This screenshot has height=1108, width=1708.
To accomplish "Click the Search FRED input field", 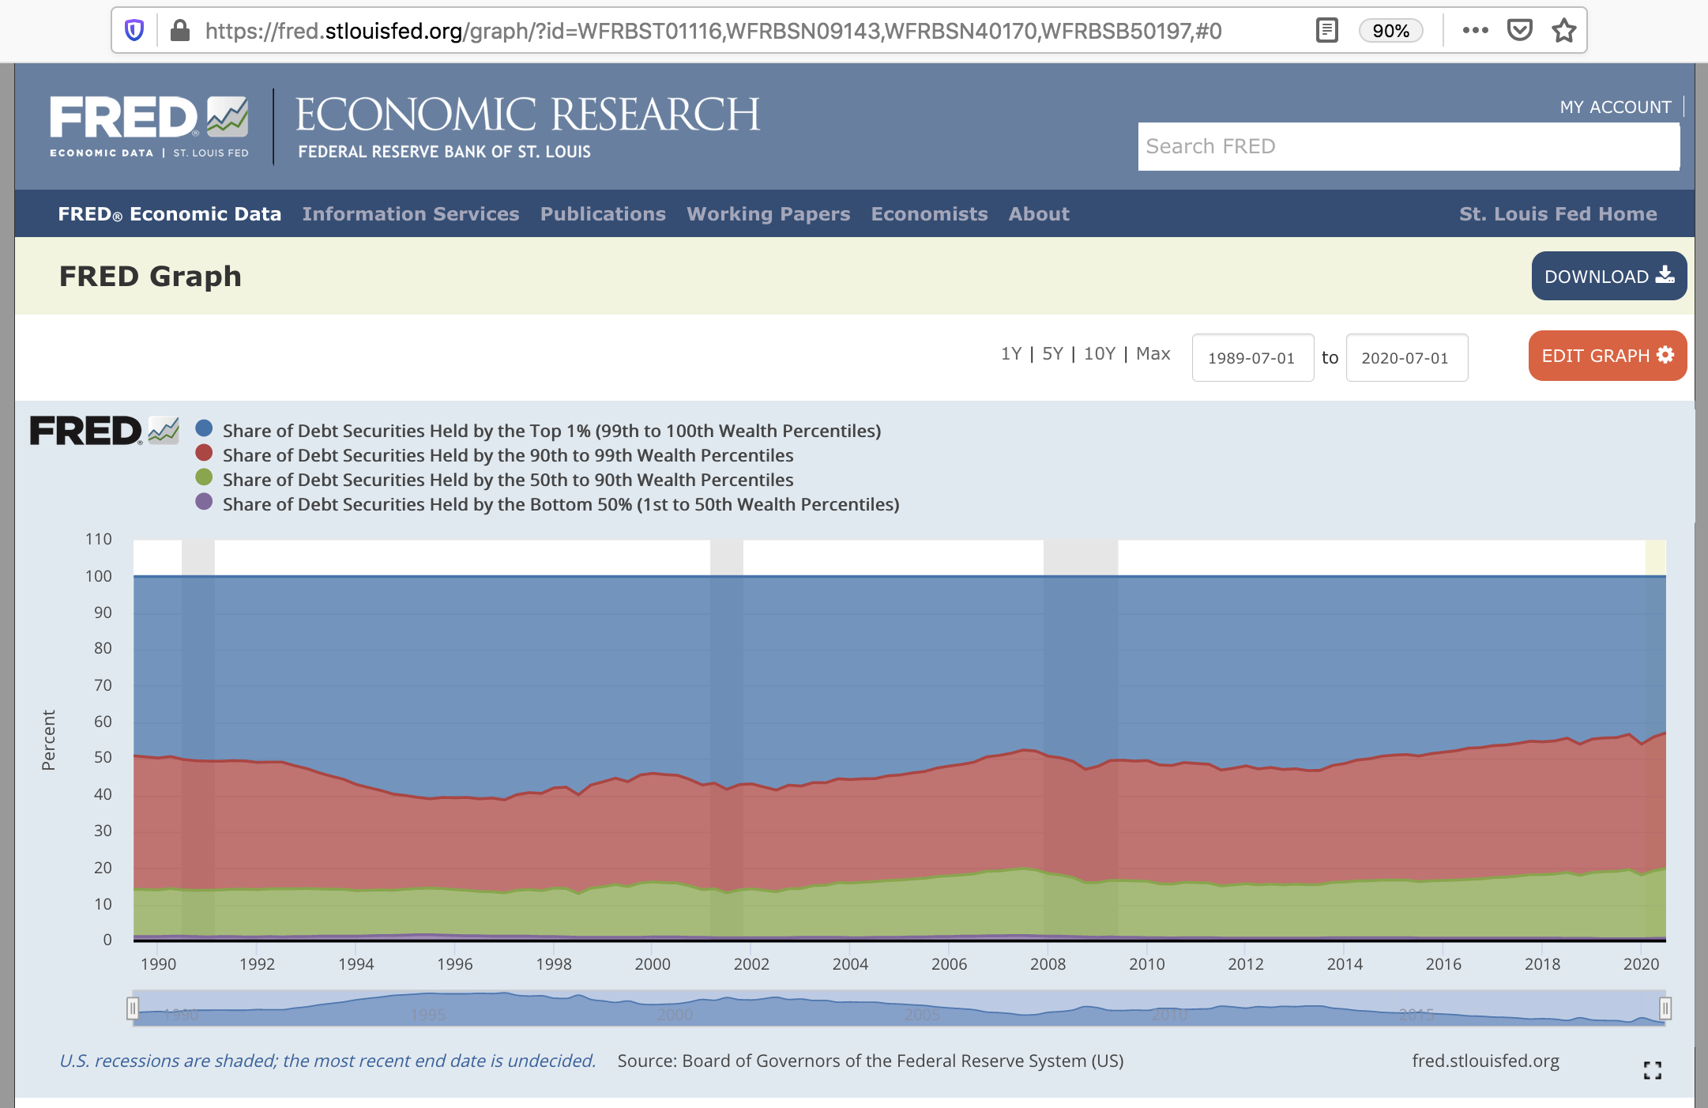I will 1408,146.
